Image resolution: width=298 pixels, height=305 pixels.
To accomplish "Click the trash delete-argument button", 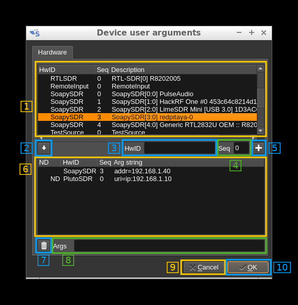I will 44,246.
